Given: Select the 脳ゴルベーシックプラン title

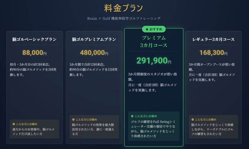Looking at the screenshot, I should tap(34, 39).
